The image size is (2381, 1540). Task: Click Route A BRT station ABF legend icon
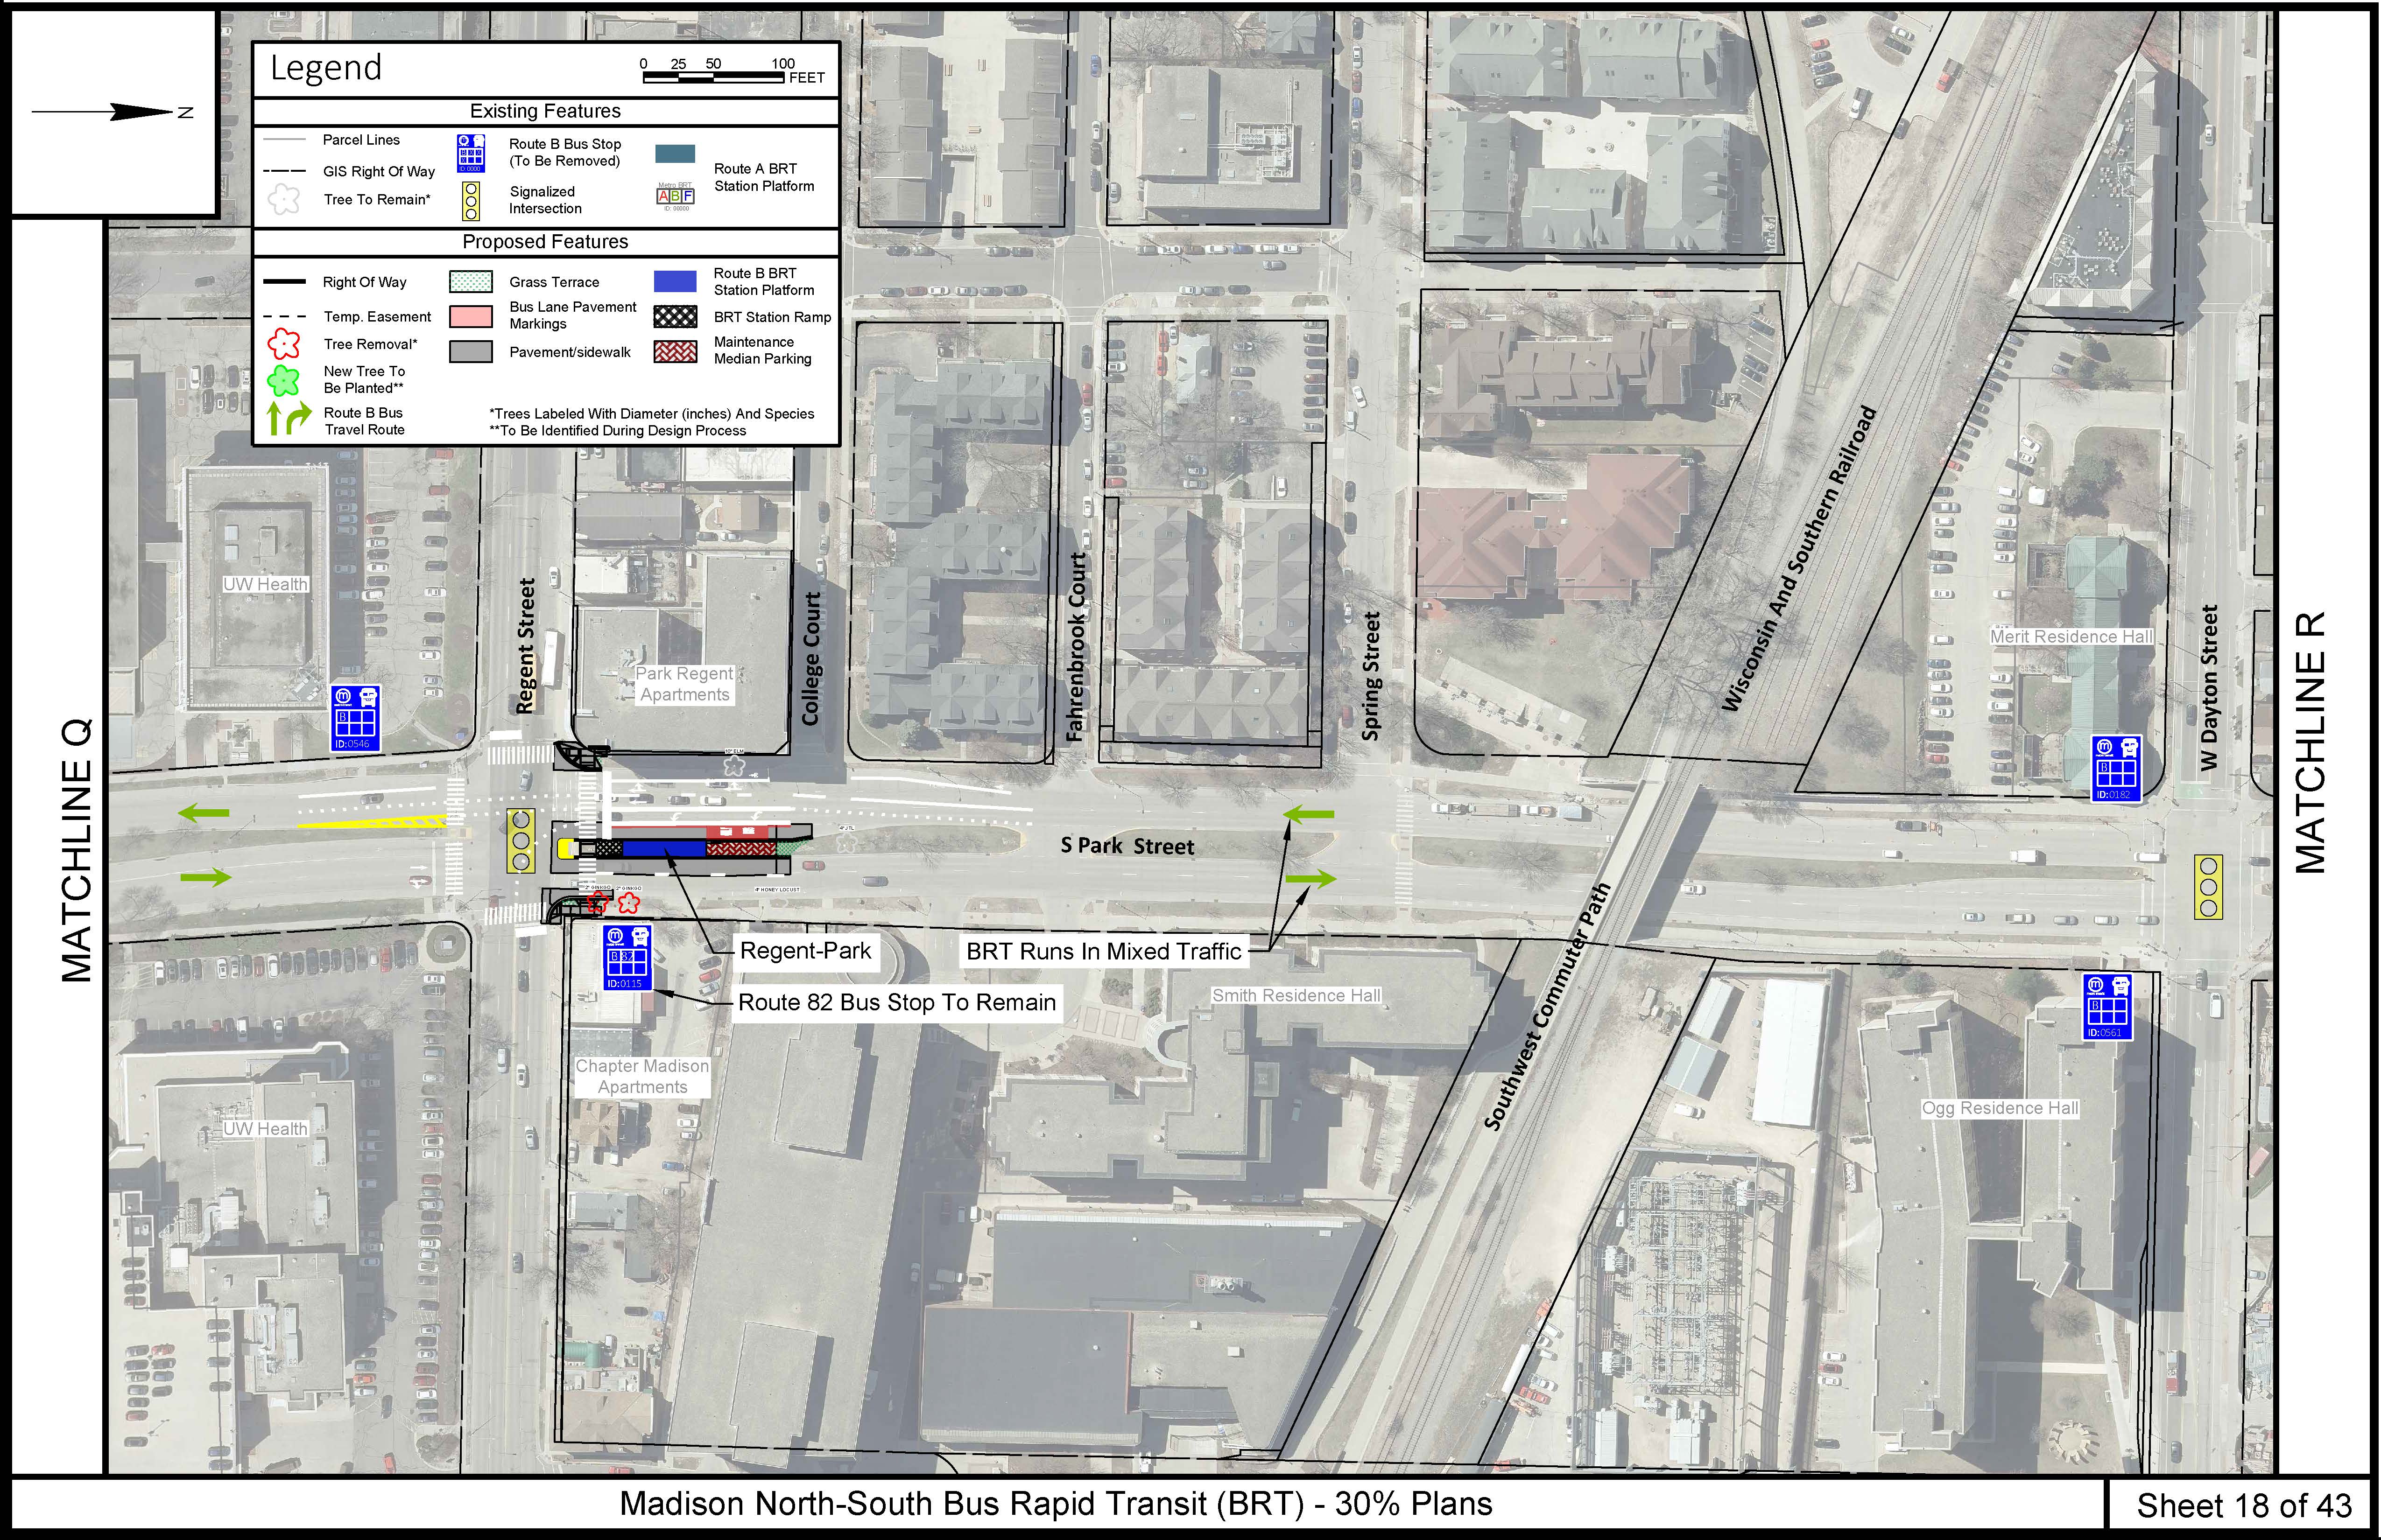click(675, 196)
